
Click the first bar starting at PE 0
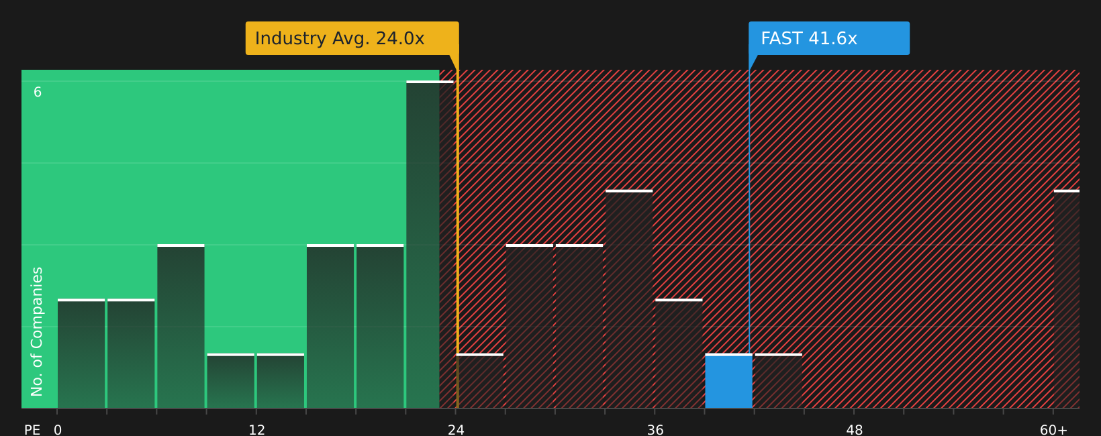tap(81, 353)
